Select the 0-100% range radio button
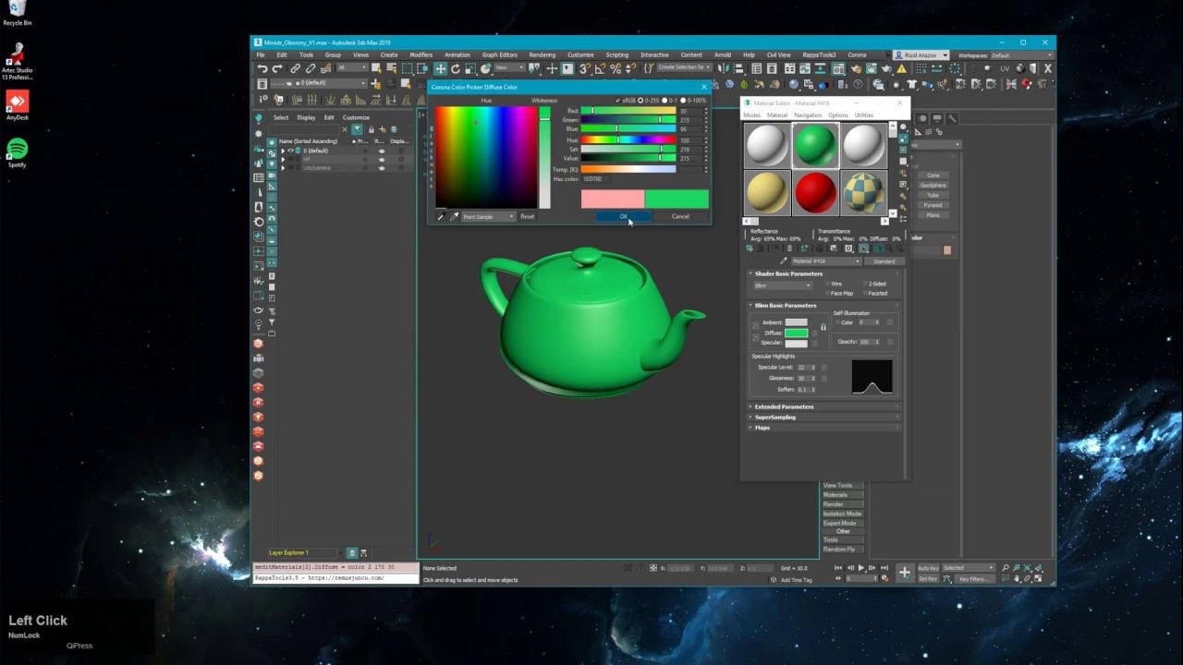 [684, 100]
